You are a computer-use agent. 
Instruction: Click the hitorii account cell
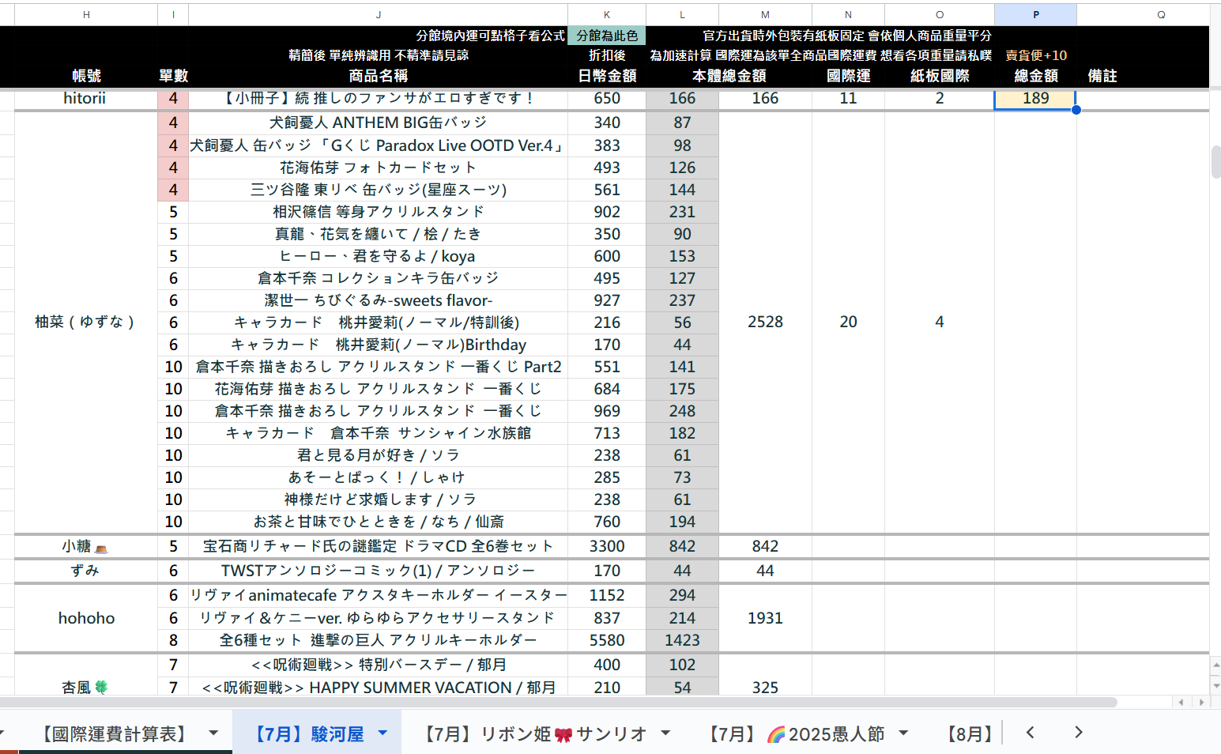tap(86, 98)
